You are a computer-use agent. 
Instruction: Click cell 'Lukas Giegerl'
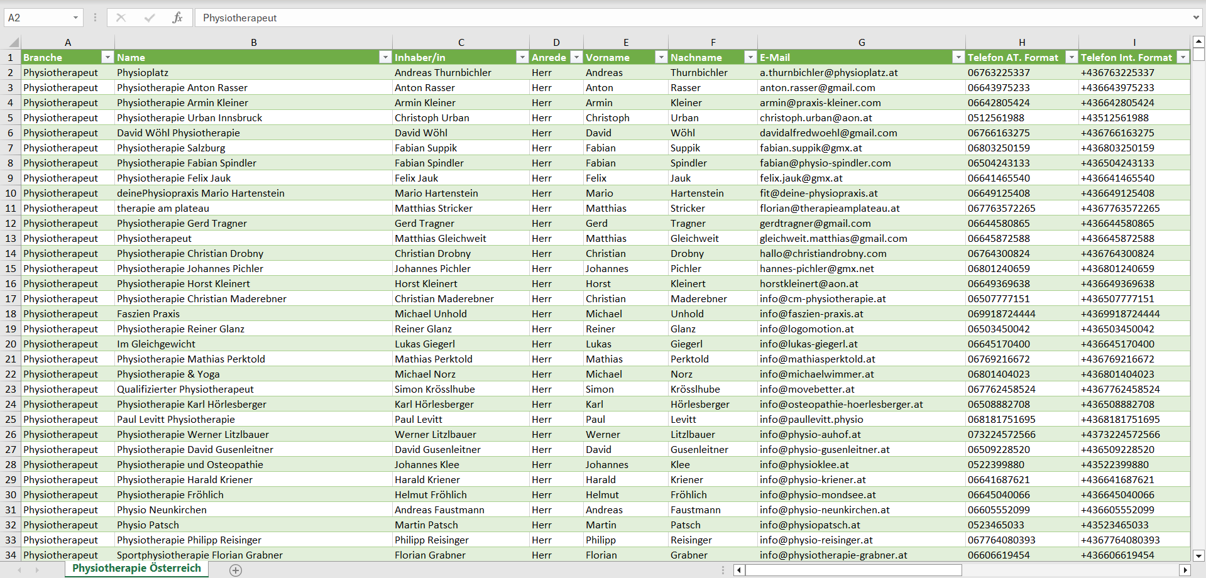point(461,344)
